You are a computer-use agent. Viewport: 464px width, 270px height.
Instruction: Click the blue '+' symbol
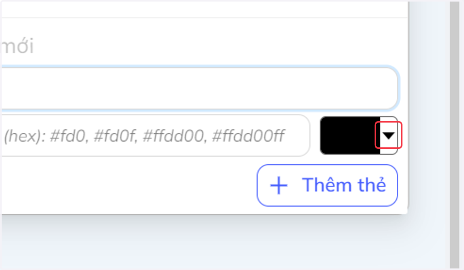(279, 186)
